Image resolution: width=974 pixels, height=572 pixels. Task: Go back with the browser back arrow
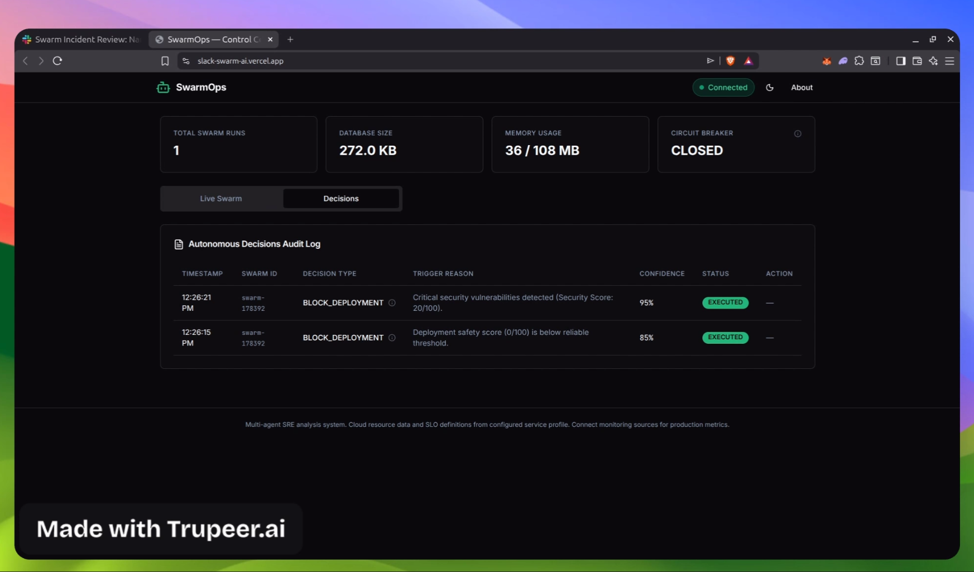tap(25, 61)
